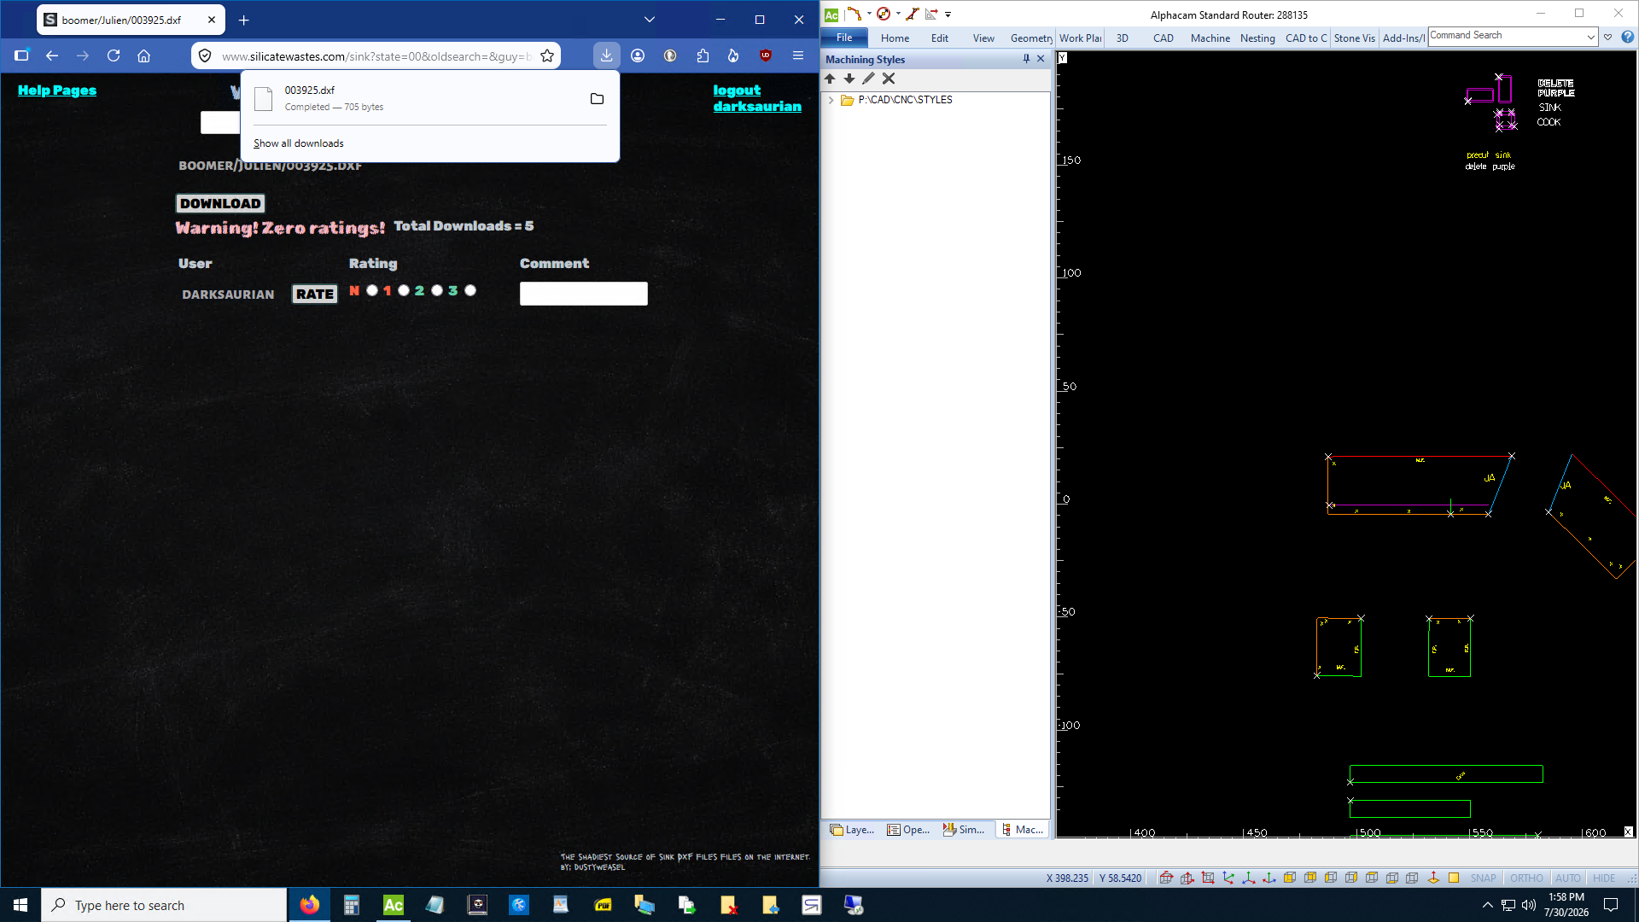Click the move-up arrow in Machining Styles panel
Image resolution: width=1639 pixels, height=922 pixels.
(x=830, y=79)
